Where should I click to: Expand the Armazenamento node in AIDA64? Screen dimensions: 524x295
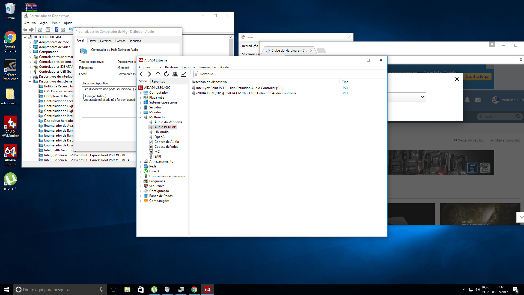click(141, 162)
